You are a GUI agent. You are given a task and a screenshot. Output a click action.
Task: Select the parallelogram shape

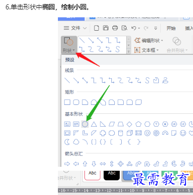[x=112, y=124]
